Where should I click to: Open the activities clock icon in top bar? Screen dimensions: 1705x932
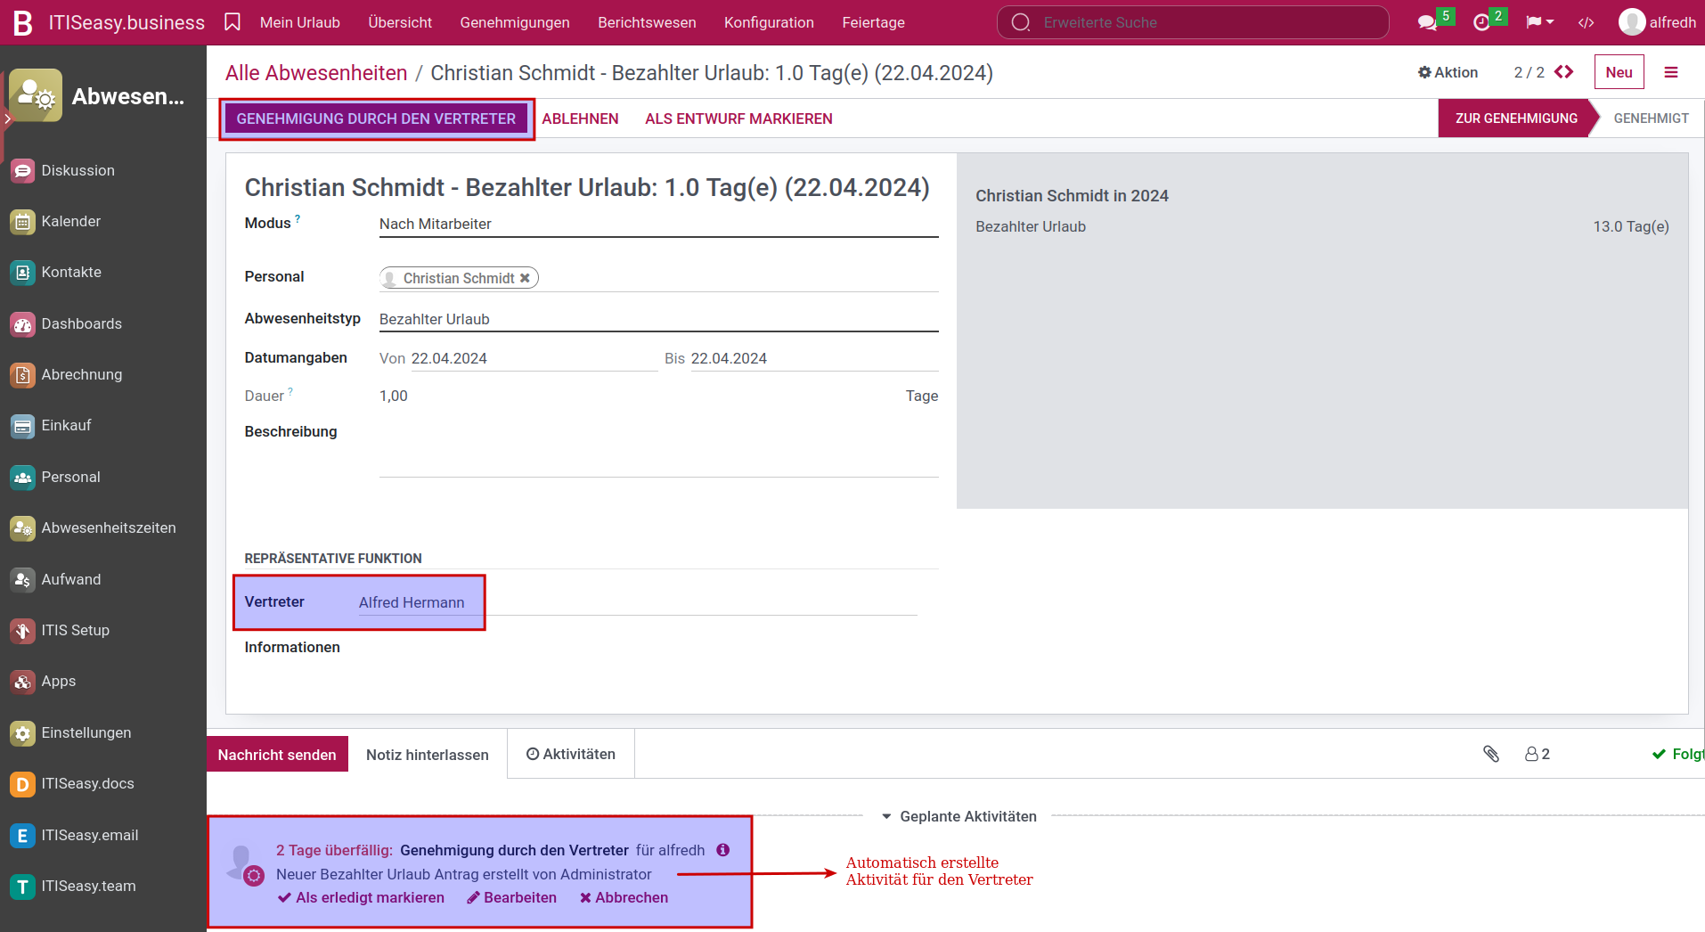point(1482,22)
